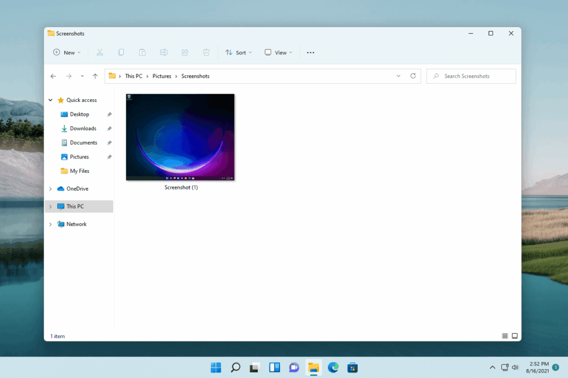Open Microsoft Edge from the taskbar
568x378 pixels.
(x=333, y=367)
